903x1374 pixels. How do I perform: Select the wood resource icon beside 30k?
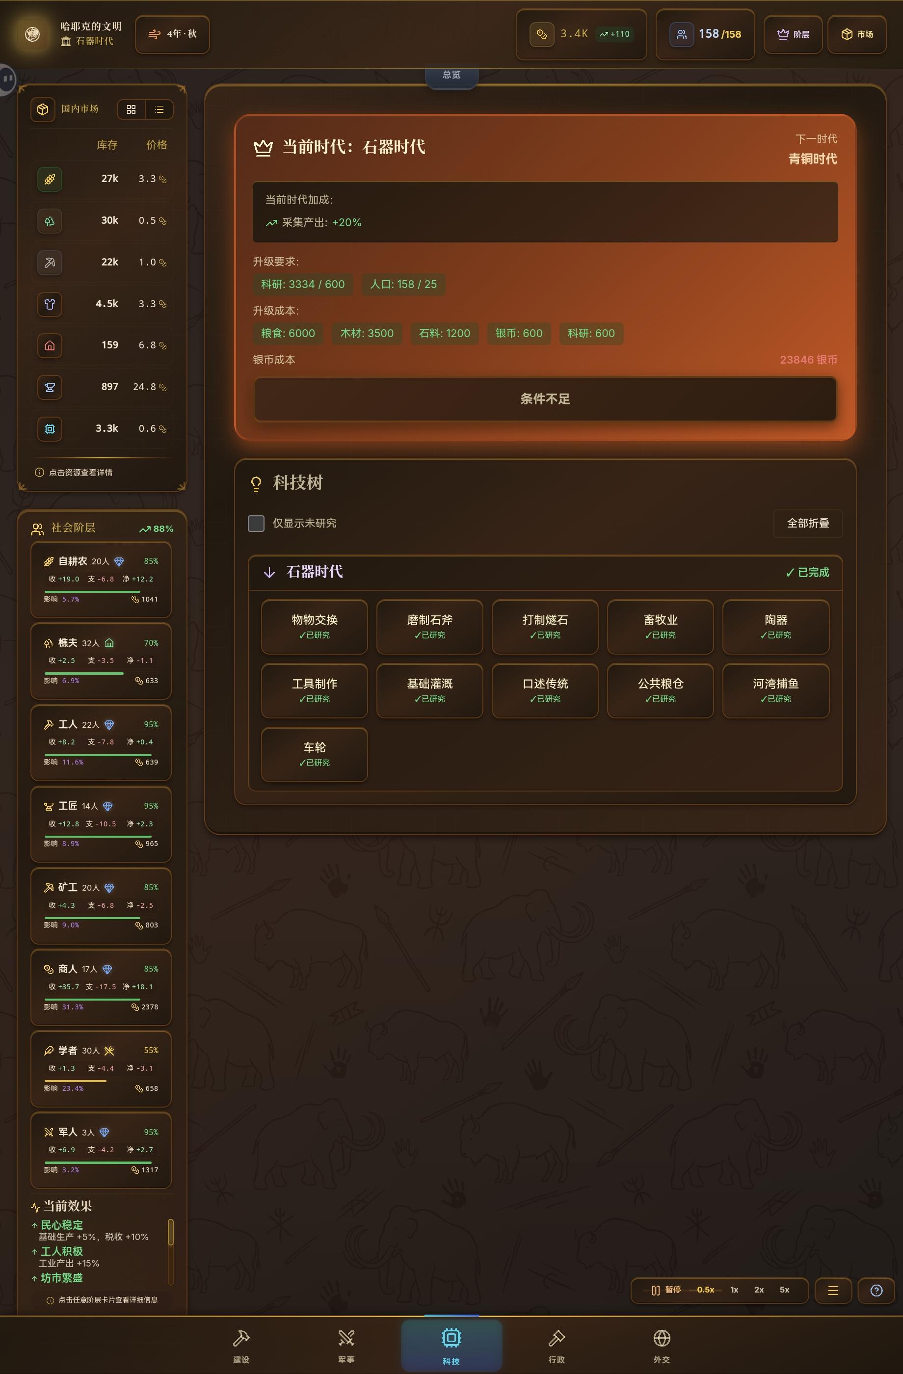coord(50,220)
